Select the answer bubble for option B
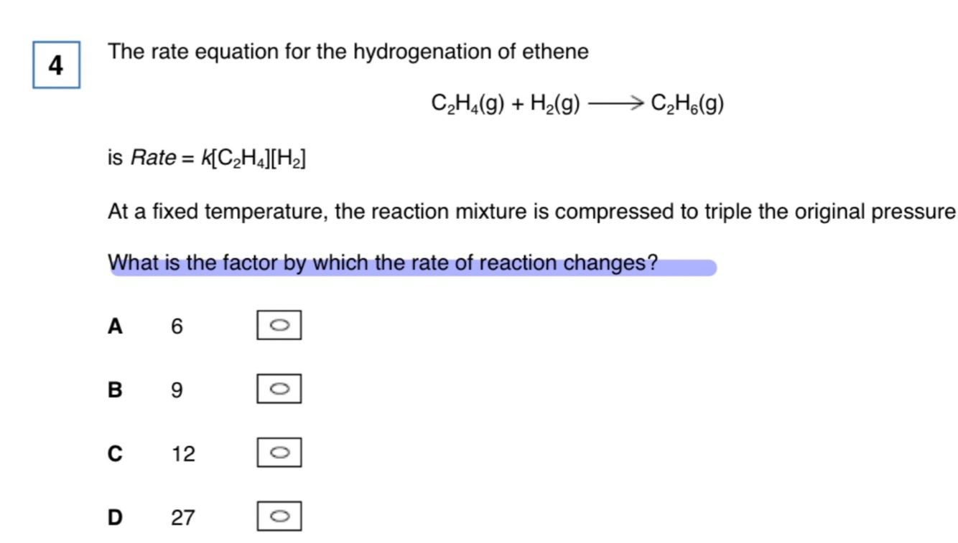The image size is (958, 543). 279,389
